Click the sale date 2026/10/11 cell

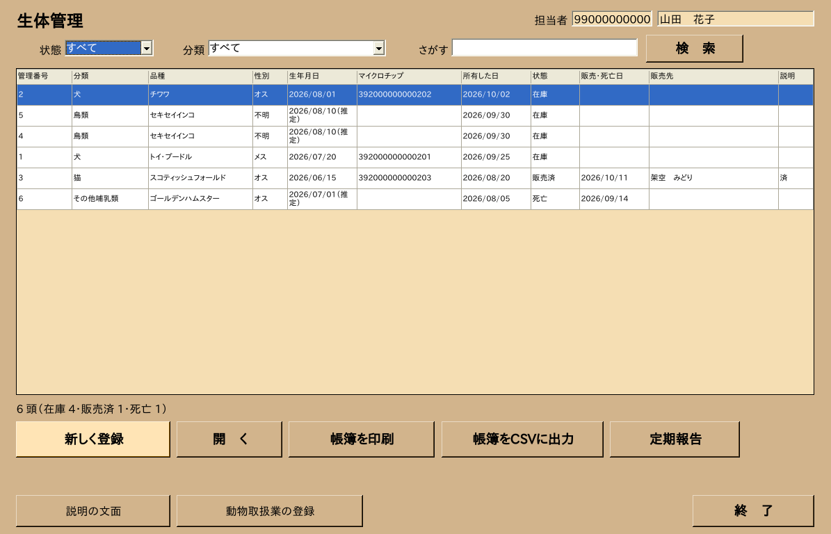614,178
